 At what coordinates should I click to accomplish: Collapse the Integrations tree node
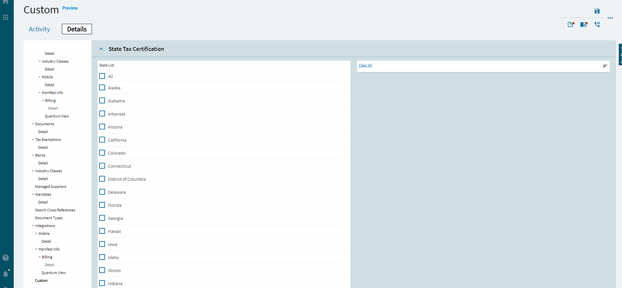33,226
